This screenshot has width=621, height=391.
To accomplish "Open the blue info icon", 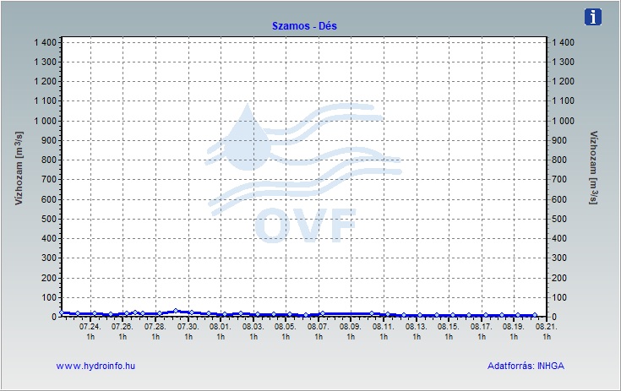I will click(592, 17).
